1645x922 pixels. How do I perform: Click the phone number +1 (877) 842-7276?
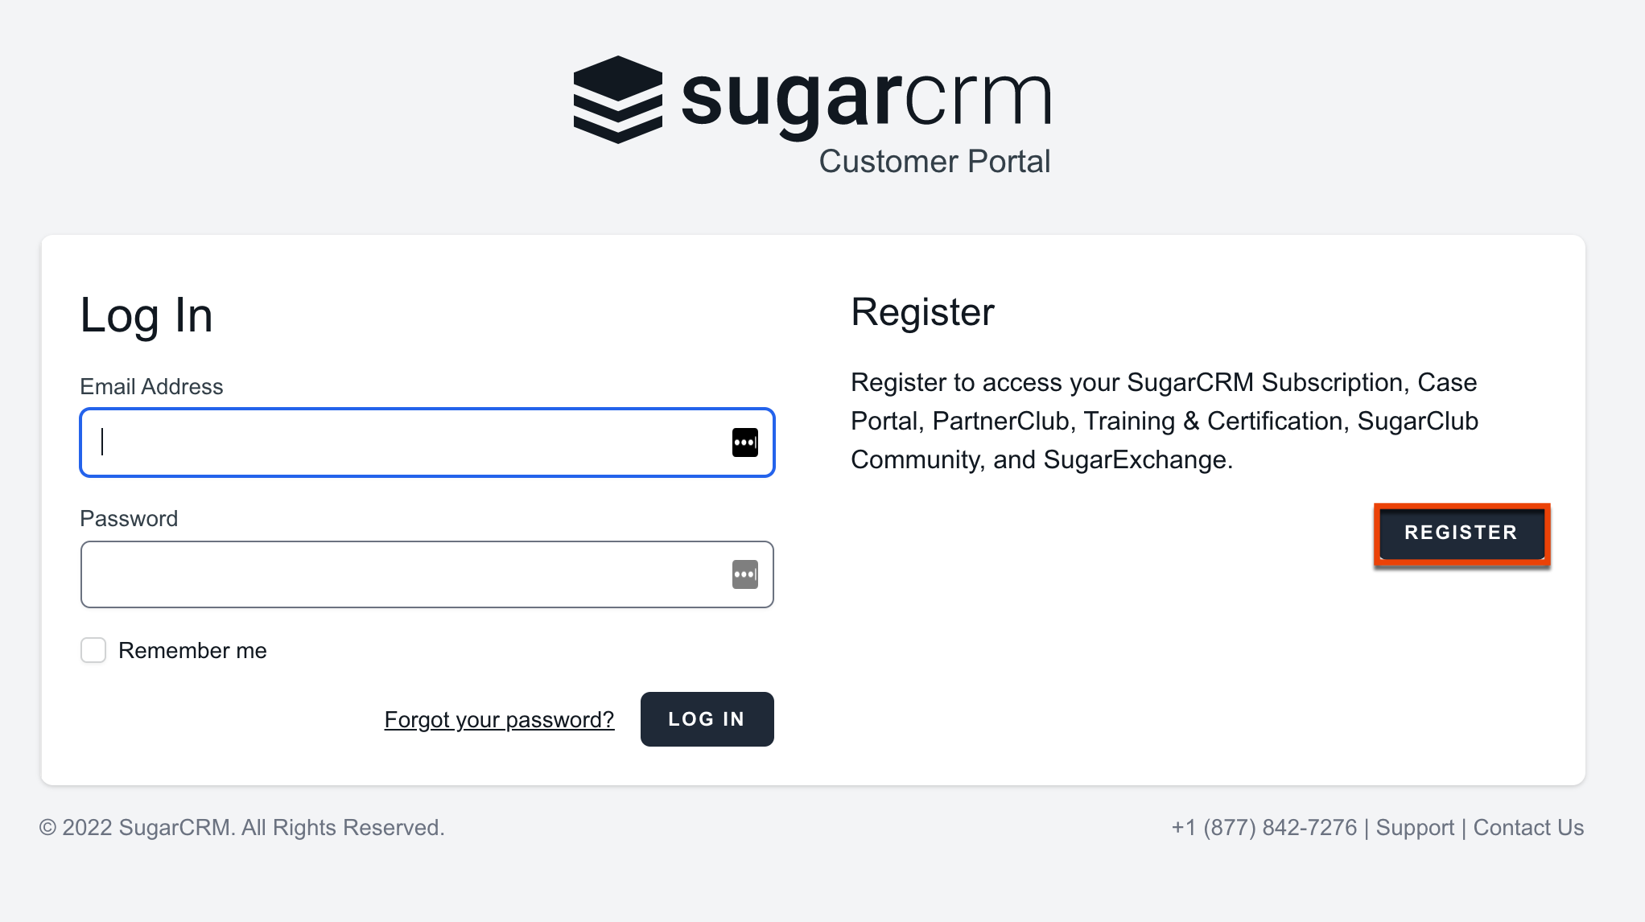pyautogui.click(x=1264, y=827)
